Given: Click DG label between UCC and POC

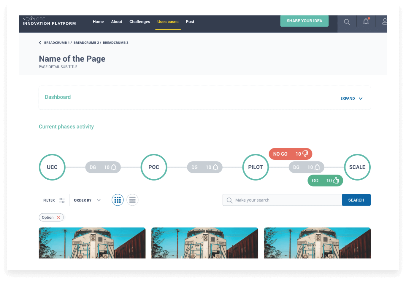Looking at the screenshot, I should click(93, 167).
